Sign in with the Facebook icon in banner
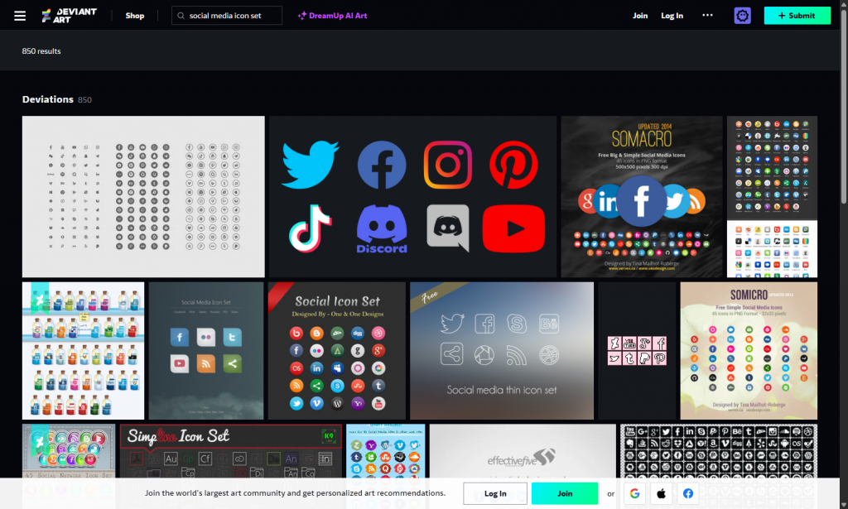848x509 pixels. 687,493
